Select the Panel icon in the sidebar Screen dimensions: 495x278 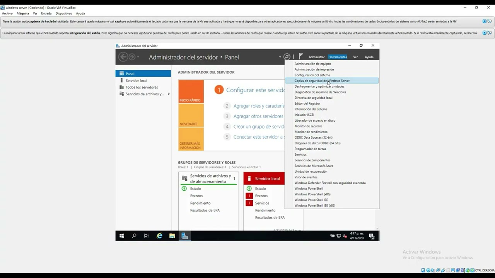pyautogui.click(x=121, y=74)
